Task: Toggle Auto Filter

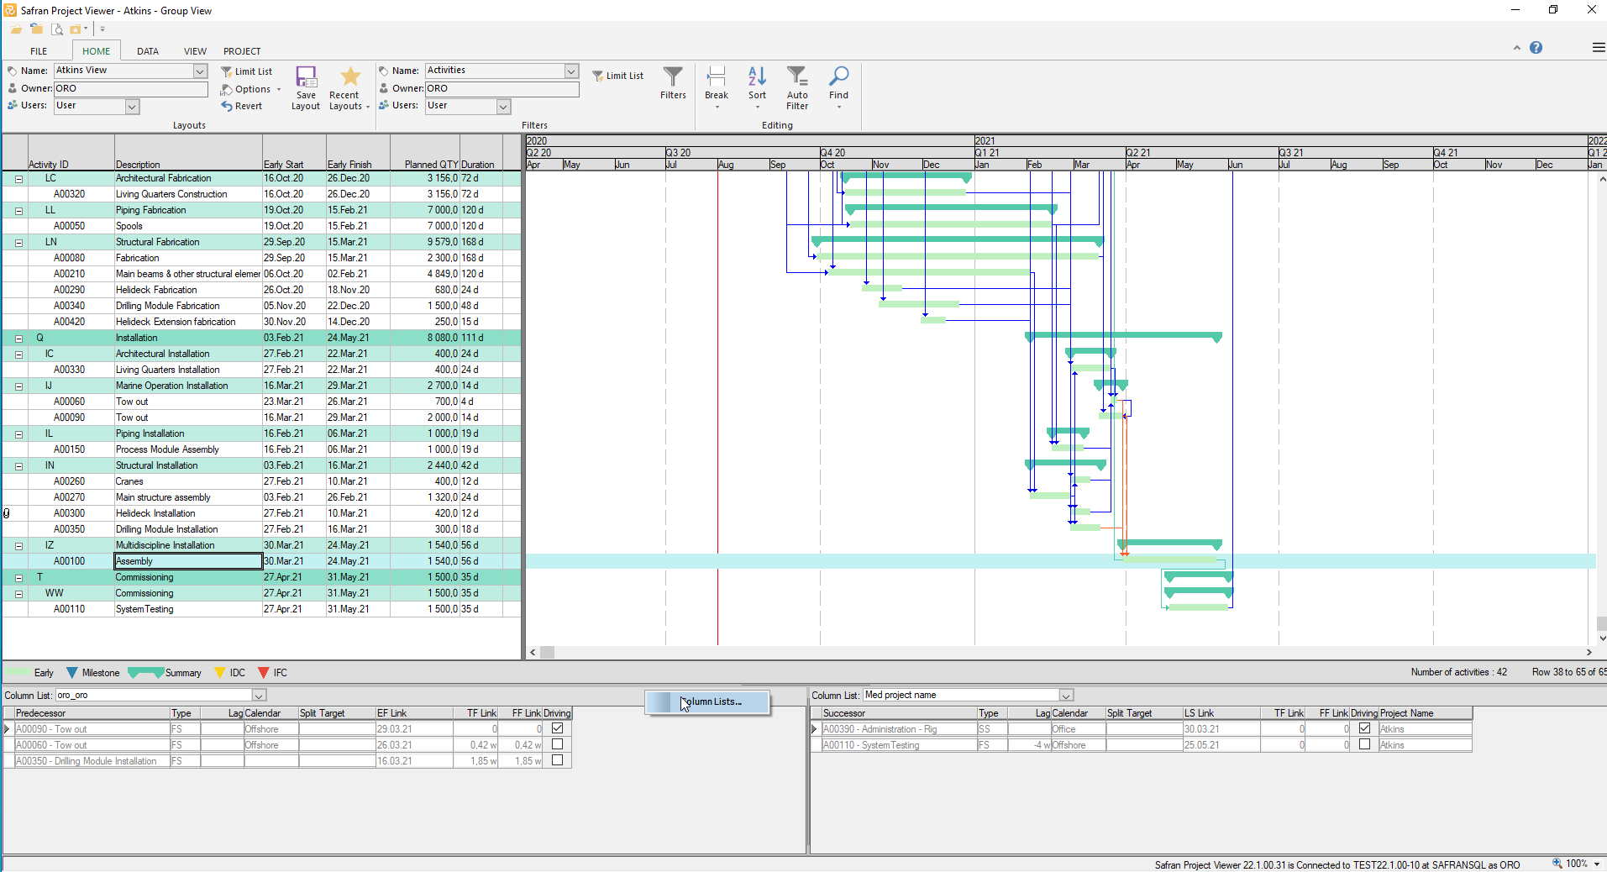Action: [x=797, y=87]
